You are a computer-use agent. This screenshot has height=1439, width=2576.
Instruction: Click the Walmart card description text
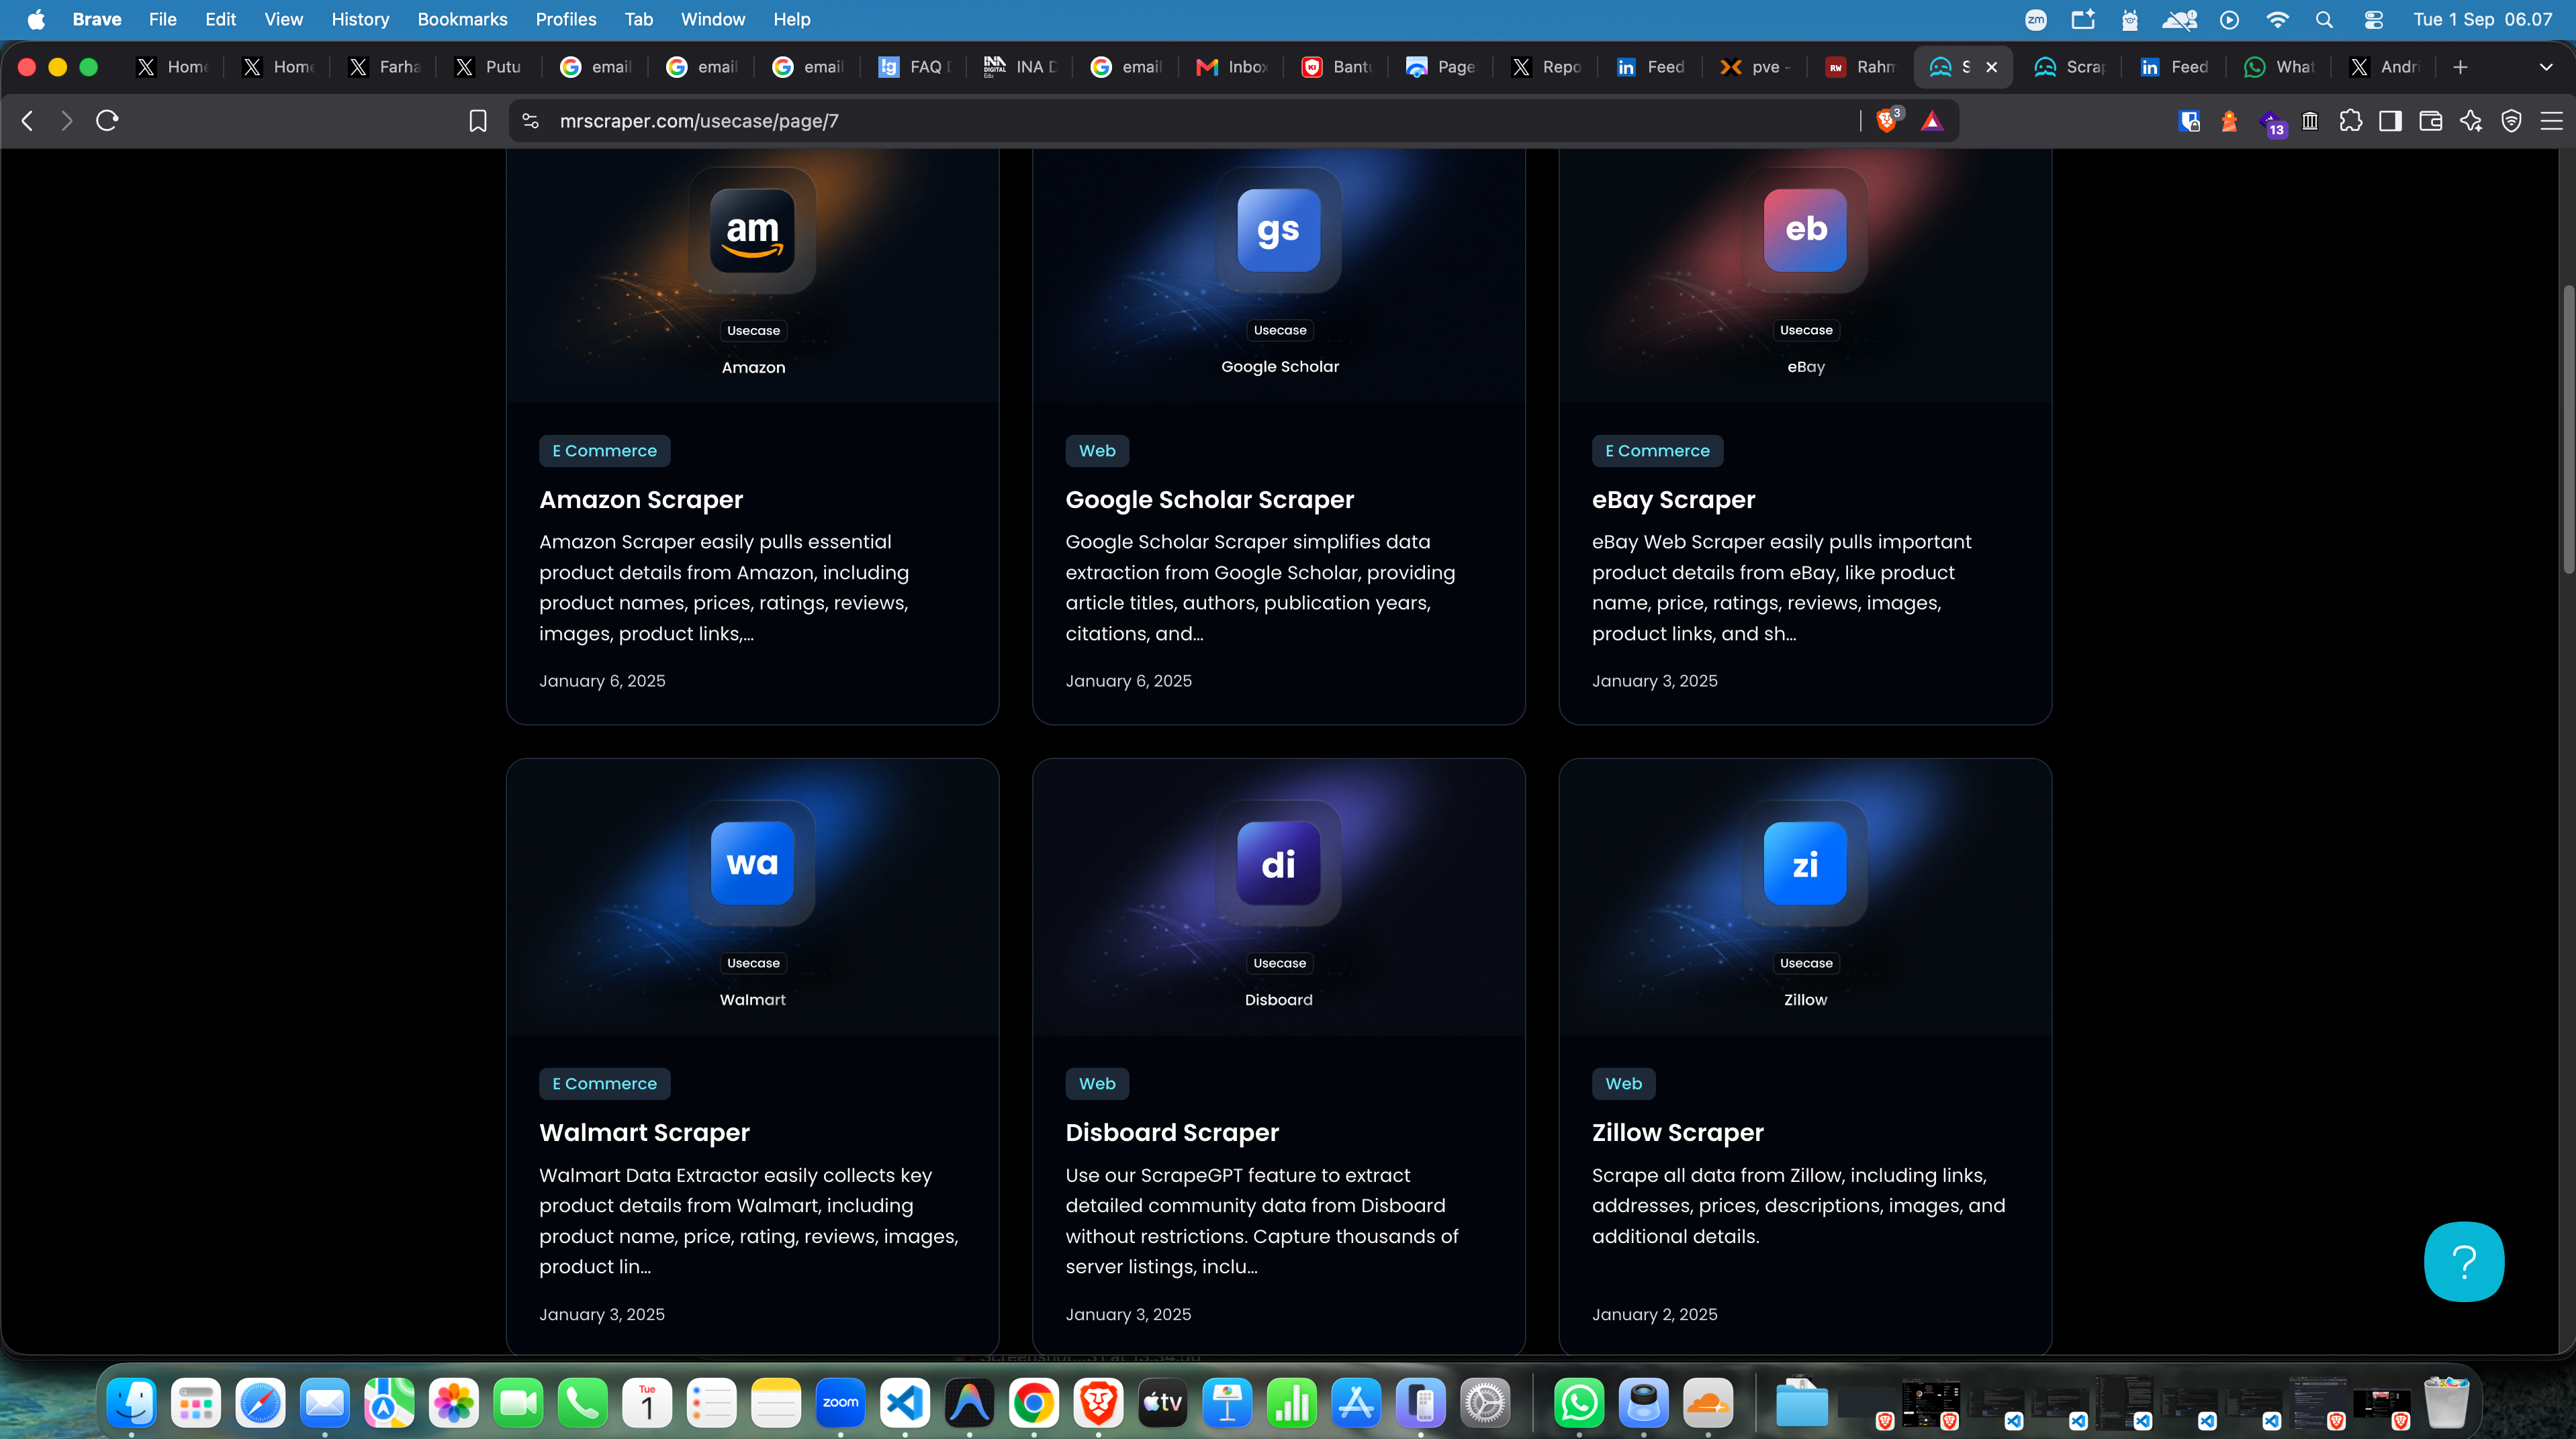[x=749, y=1220]
